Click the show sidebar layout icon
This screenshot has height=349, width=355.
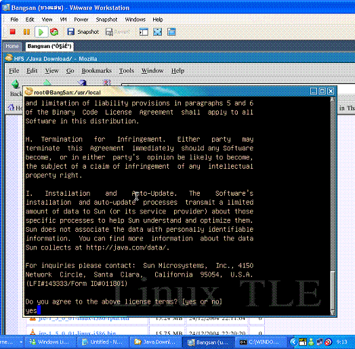coord(144,32)
